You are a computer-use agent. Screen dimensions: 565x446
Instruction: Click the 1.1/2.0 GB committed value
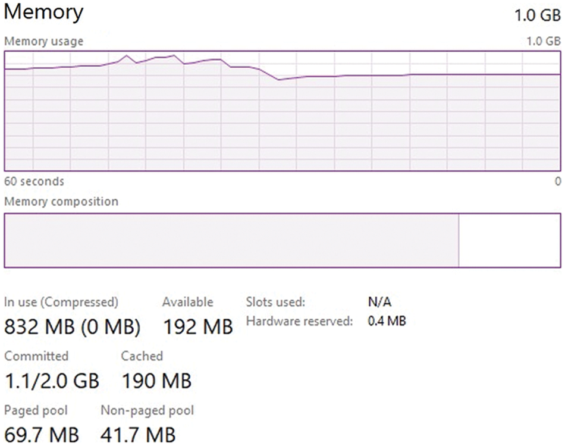pos(52,380)
